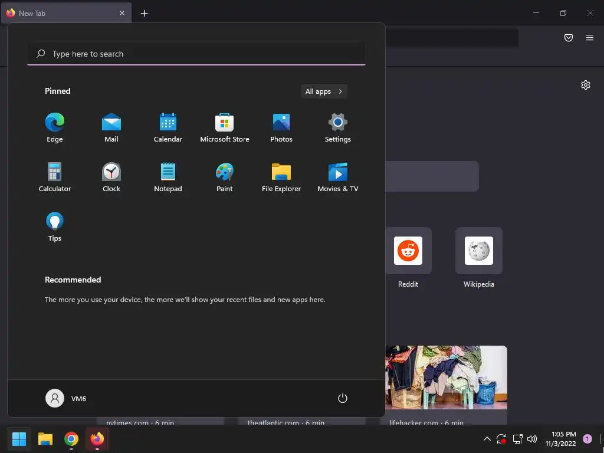Open the volume tray icon

532,439
